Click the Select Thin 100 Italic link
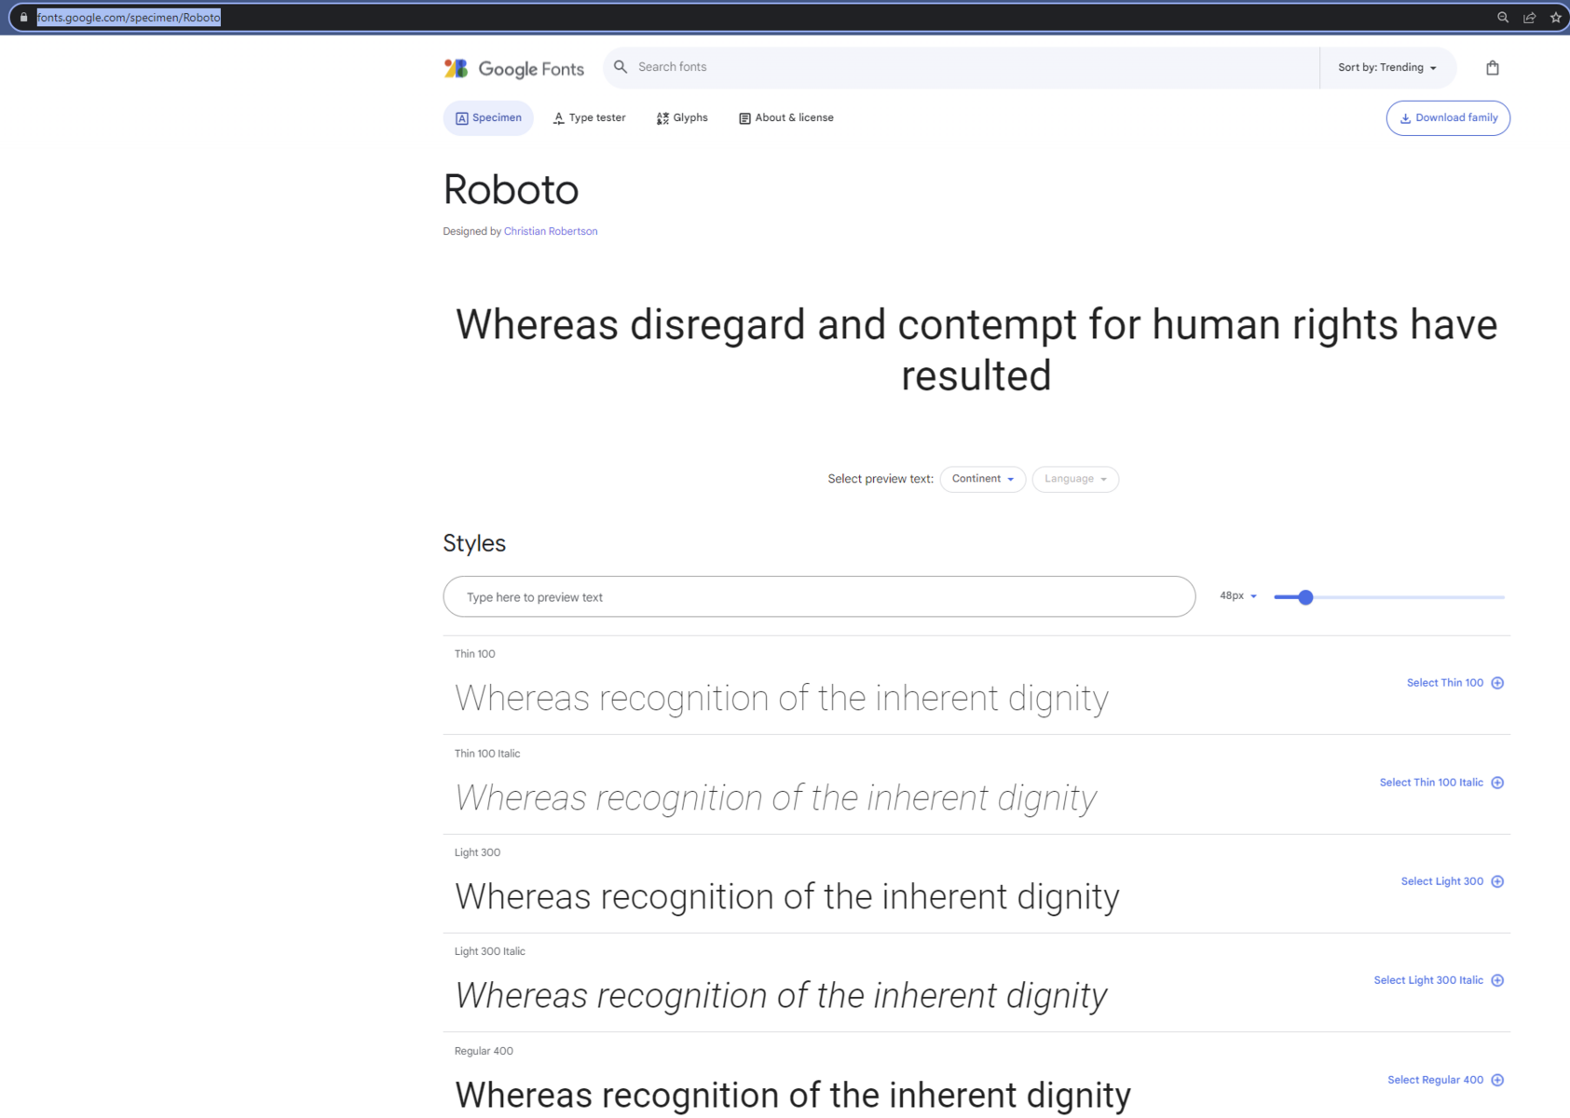The width and height of the screenshot is (1570, 1118). click(x=1431, y=783)
